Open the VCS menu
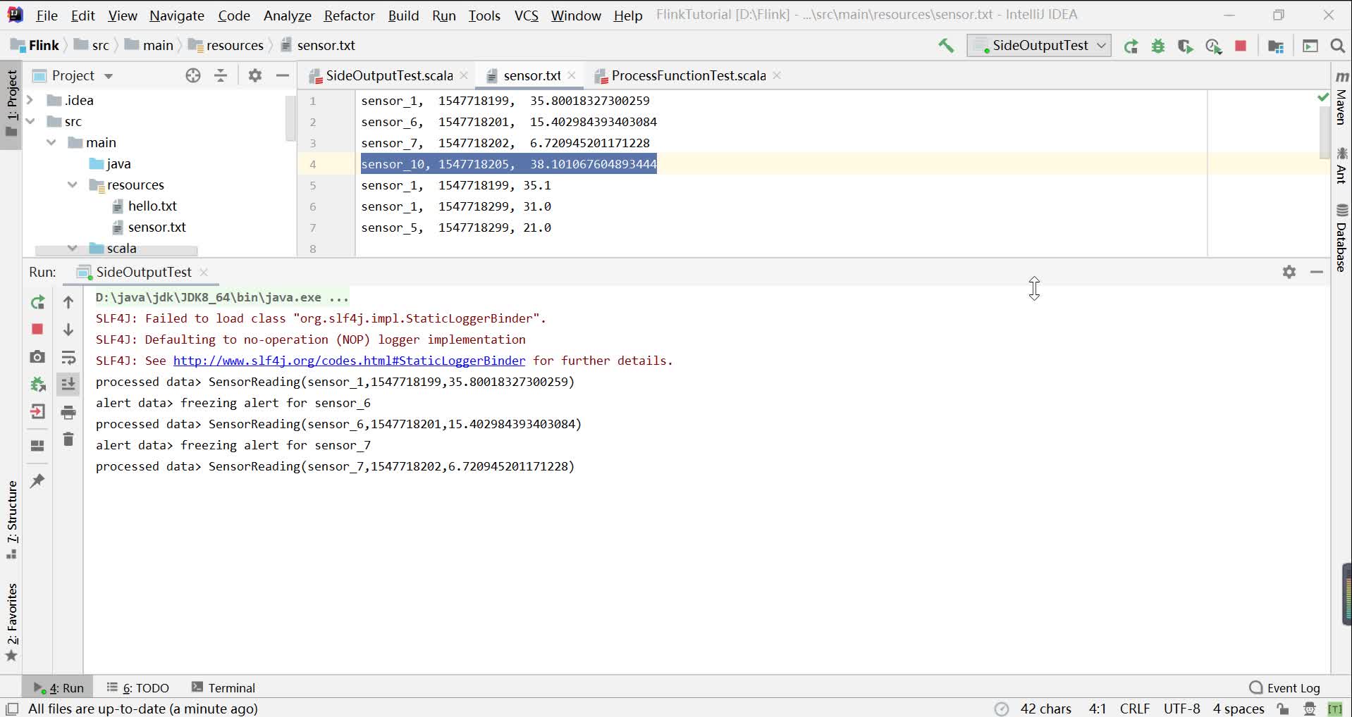Screen dimensions: 1352x717 coord(527,15)
